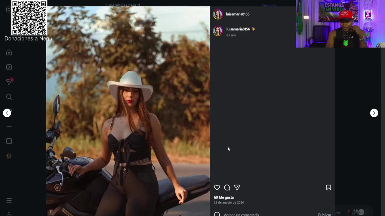
Task: Click luisamaria8156 username in the caption
Action: point(238,29)
